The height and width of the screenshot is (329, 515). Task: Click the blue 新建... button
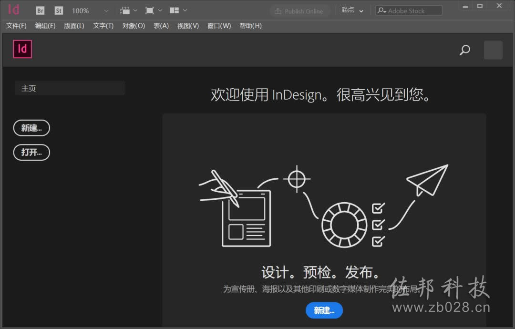324,310
